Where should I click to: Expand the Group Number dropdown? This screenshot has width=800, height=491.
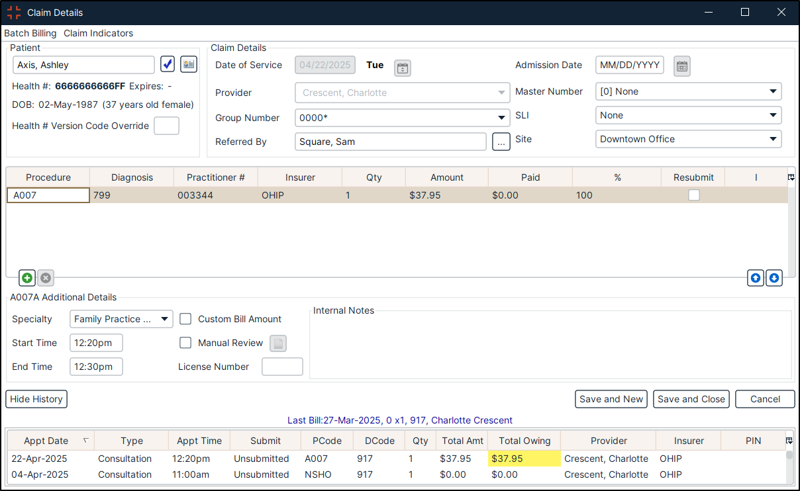coord(501,118)
